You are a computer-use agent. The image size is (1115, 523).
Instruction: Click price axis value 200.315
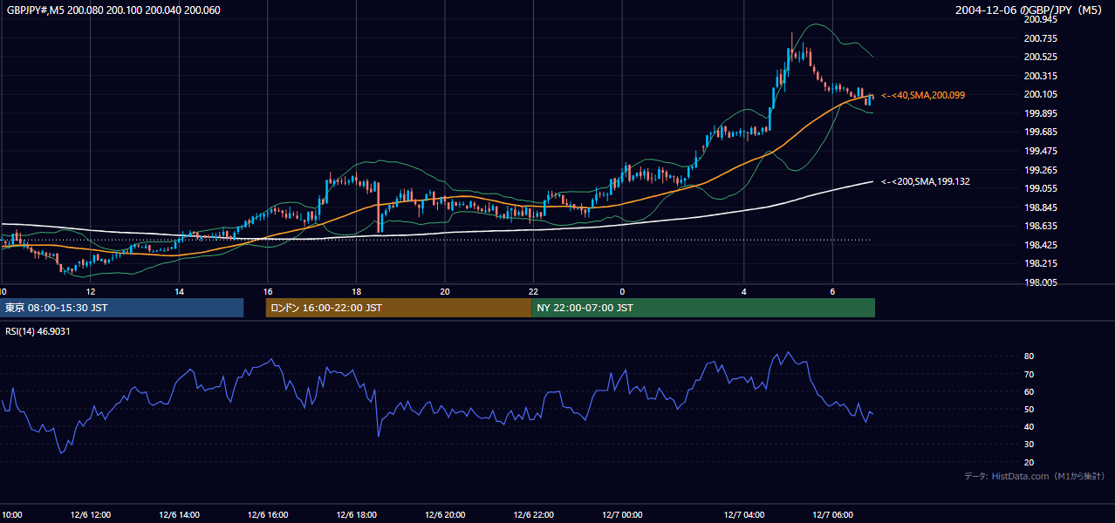(1039, 76)
